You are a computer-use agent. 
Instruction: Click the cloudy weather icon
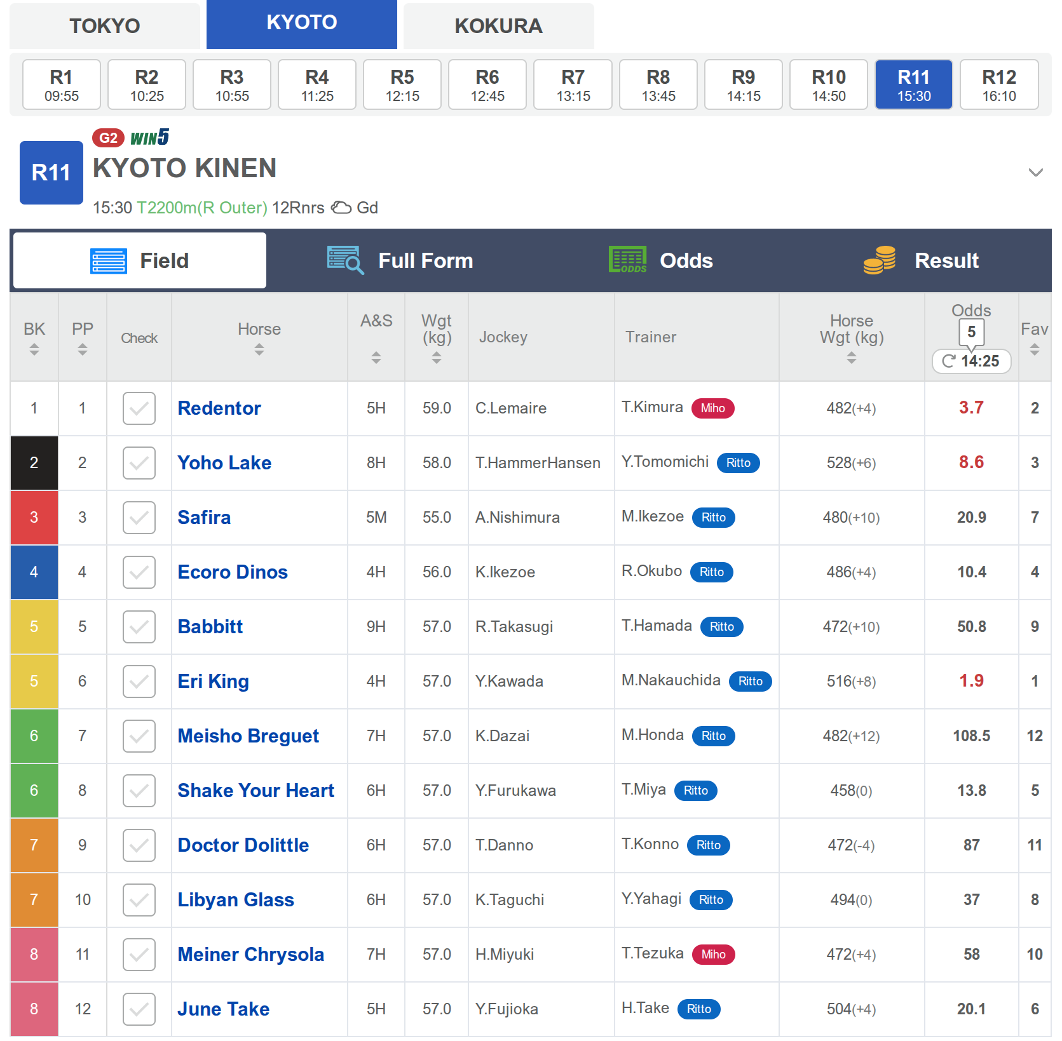click(x=341, y=208)
